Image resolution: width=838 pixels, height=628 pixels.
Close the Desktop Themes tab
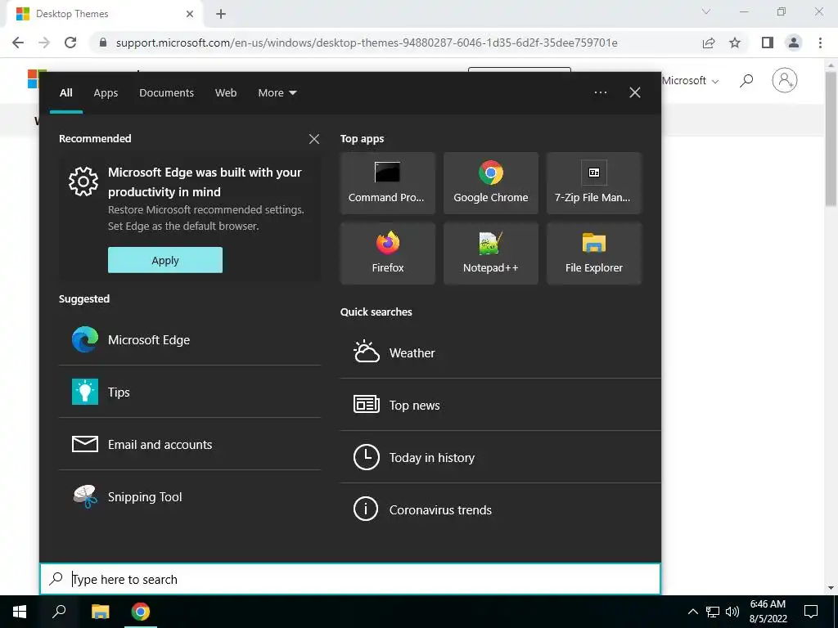pos(190,14)
